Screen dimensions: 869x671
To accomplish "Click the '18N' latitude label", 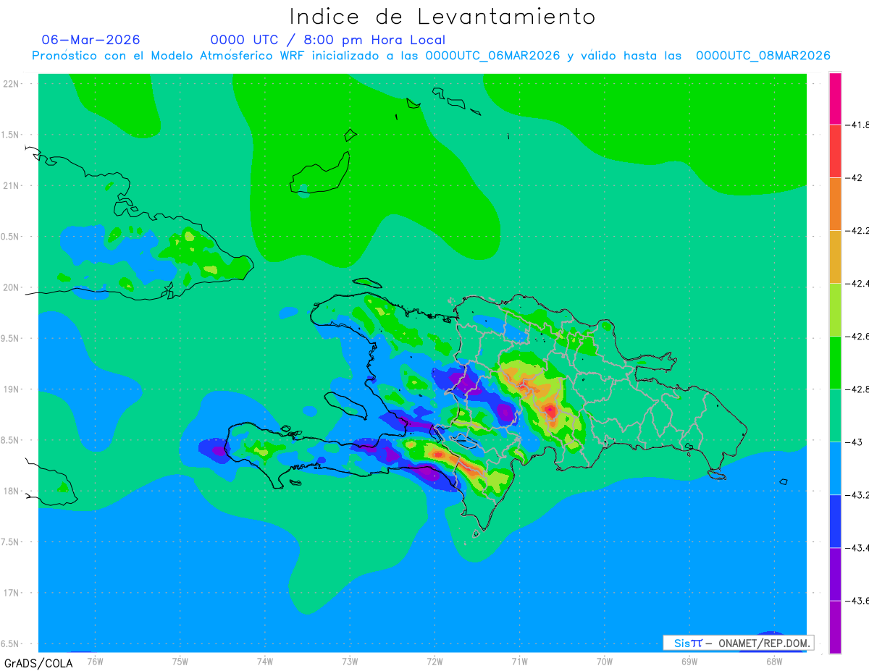I will [x=12, y=491].
